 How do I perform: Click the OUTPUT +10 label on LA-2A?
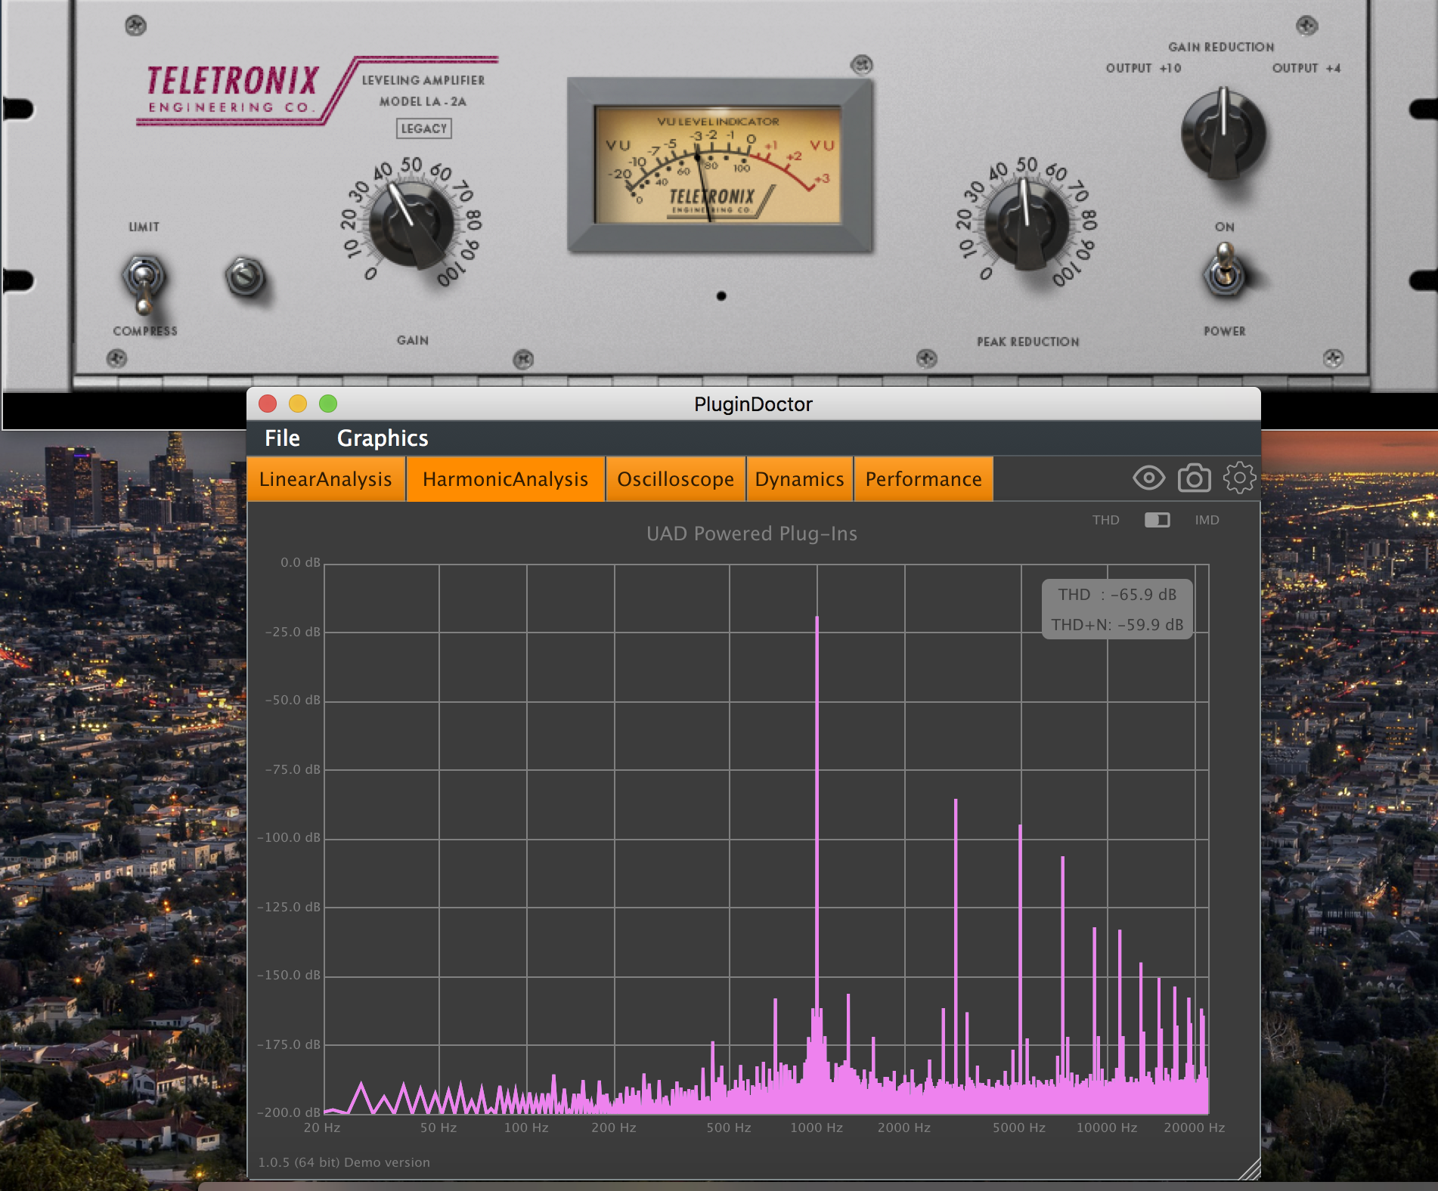pos(1143,68)
